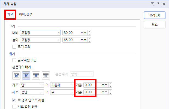The image size is (169, 109).
Task: Open the 너비 고정값 dropdown
Action: [x=40, y=33]
